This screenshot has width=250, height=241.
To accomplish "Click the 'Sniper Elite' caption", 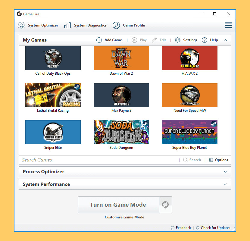I will [53, 148].
